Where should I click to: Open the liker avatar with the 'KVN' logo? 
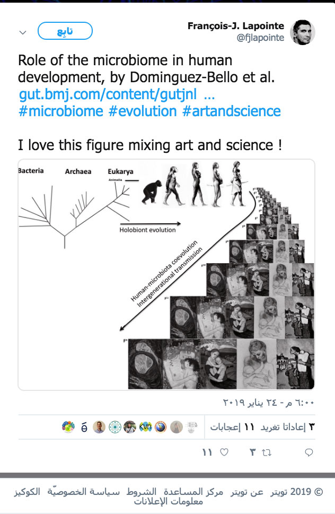pos(145,427)
